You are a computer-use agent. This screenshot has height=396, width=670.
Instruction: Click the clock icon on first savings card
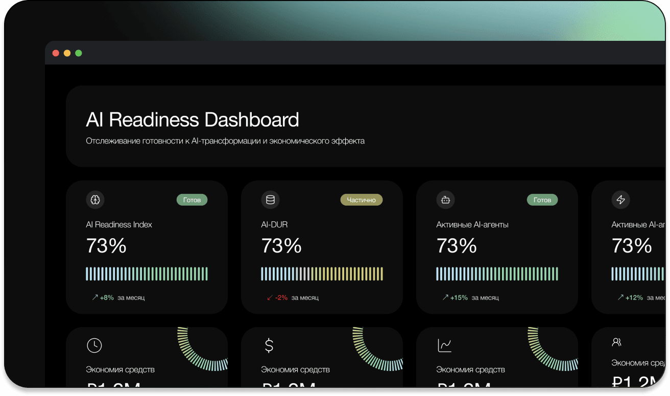pos(94,345)
